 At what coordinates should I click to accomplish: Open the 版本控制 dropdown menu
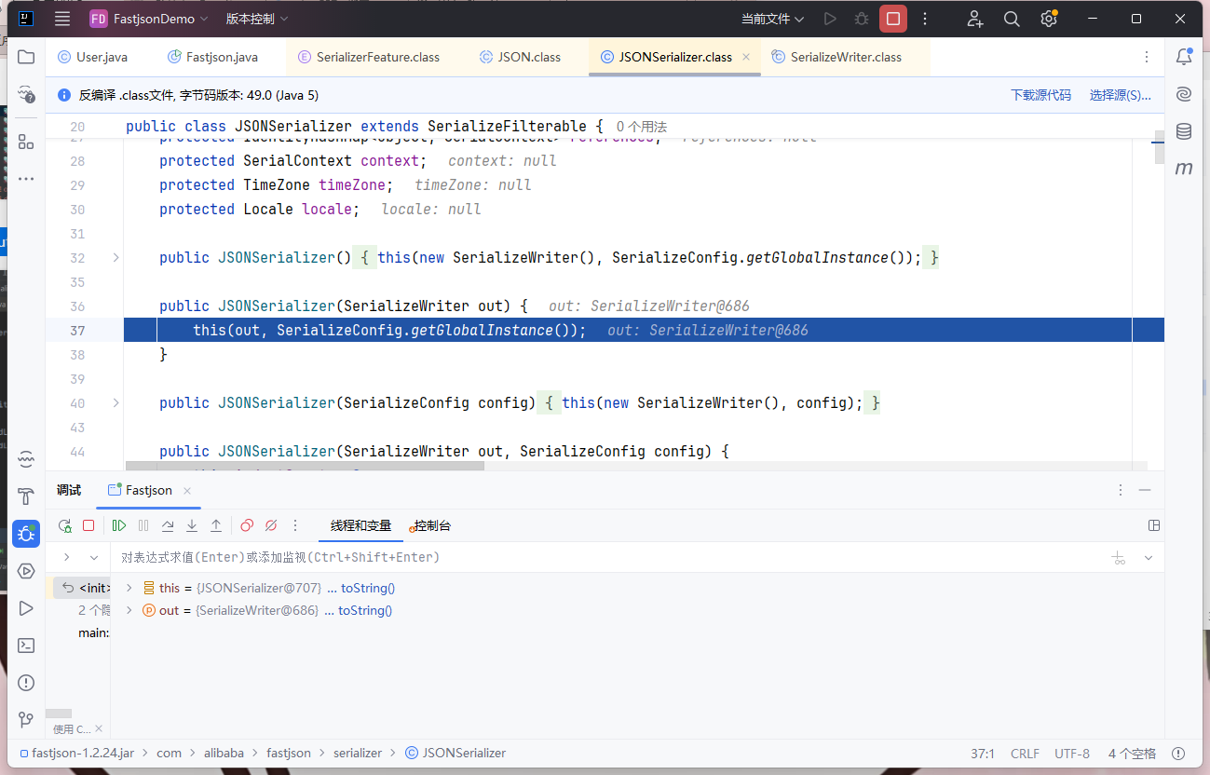click(x=257, y=19)
